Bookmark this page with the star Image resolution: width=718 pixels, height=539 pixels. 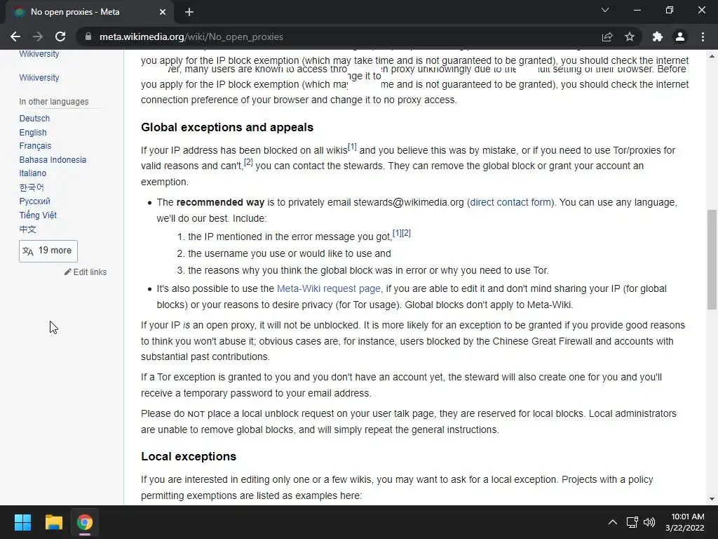(x=630, y=36)
